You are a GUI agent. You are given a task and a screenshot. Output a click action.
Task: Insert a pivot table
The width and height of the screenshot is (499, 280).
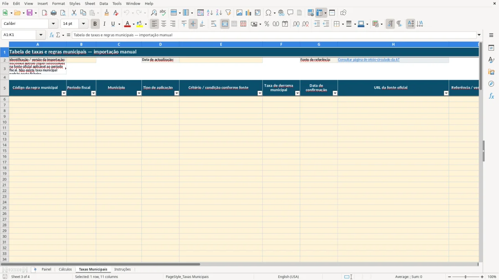[x=258, y=13]
